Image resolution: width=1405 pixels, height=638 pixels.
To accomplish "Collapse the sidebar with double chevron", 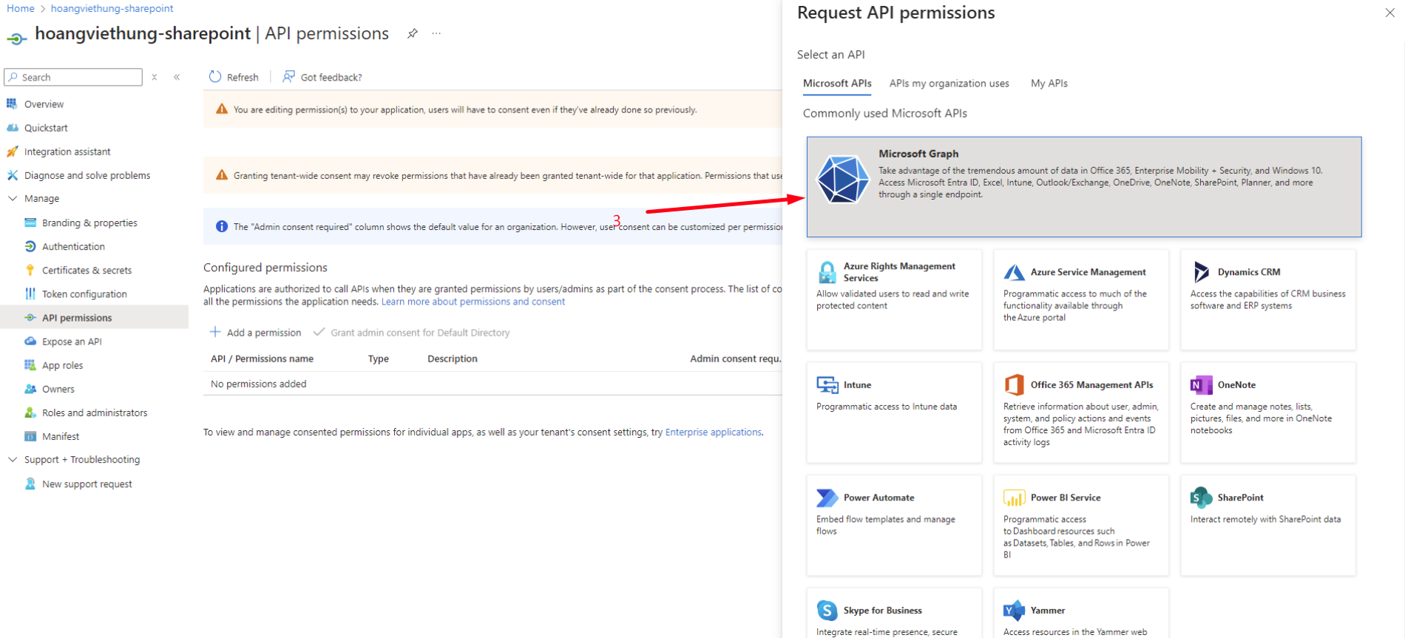I will click(177, 77).
